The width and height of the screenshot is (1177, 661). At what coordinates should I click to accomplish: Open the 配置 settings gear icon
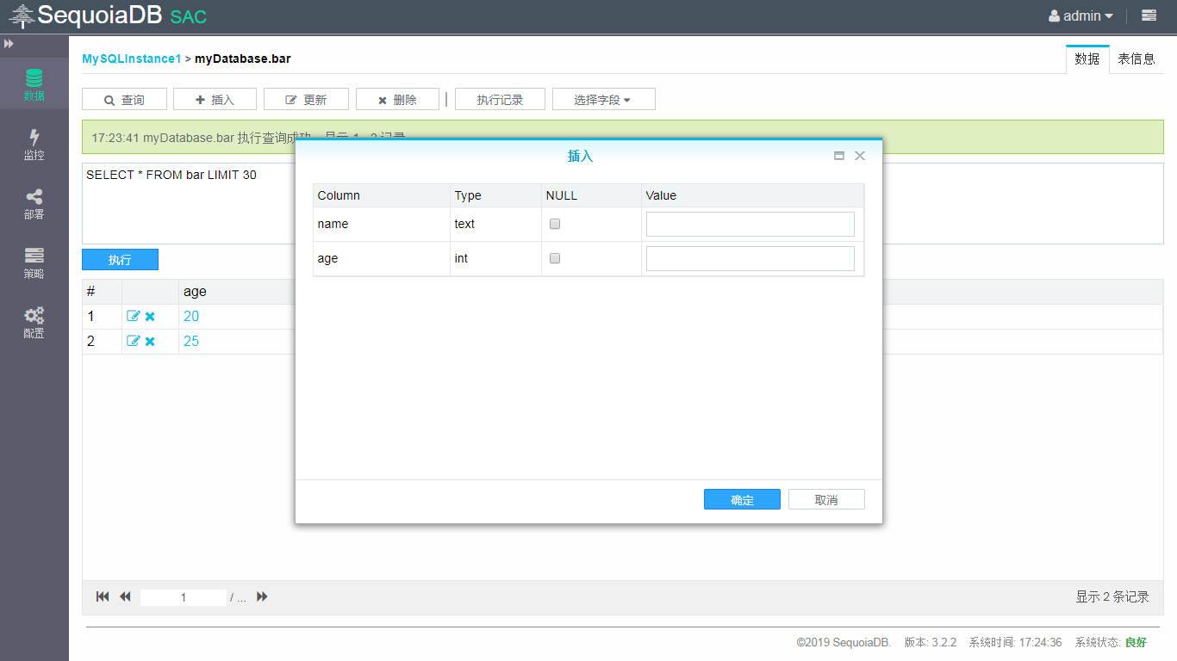click(34, 323)
